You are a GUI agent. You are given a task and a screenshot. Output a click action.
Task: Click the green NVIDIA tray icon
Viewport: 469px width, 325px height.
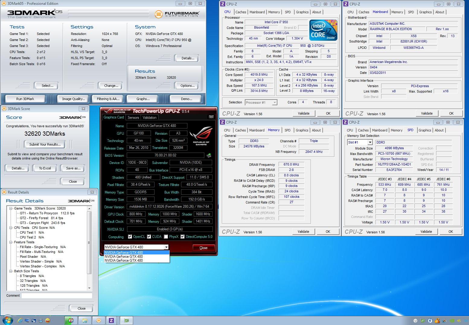click(452, 321)
